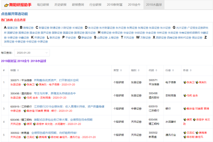Select 信达证券 in hot broker list
The width and height of the screenshot is (213, 142).
(197, 38)
